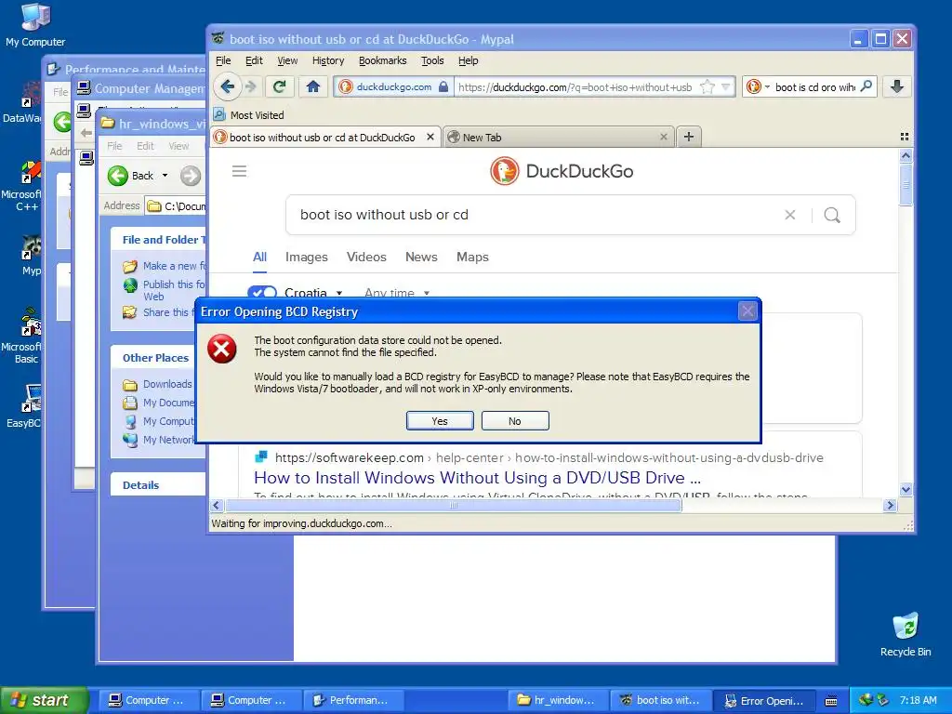This screenshot has height=714, width=952.
Task: Toggle the Croatia region switch
Action: coord(262,292)
